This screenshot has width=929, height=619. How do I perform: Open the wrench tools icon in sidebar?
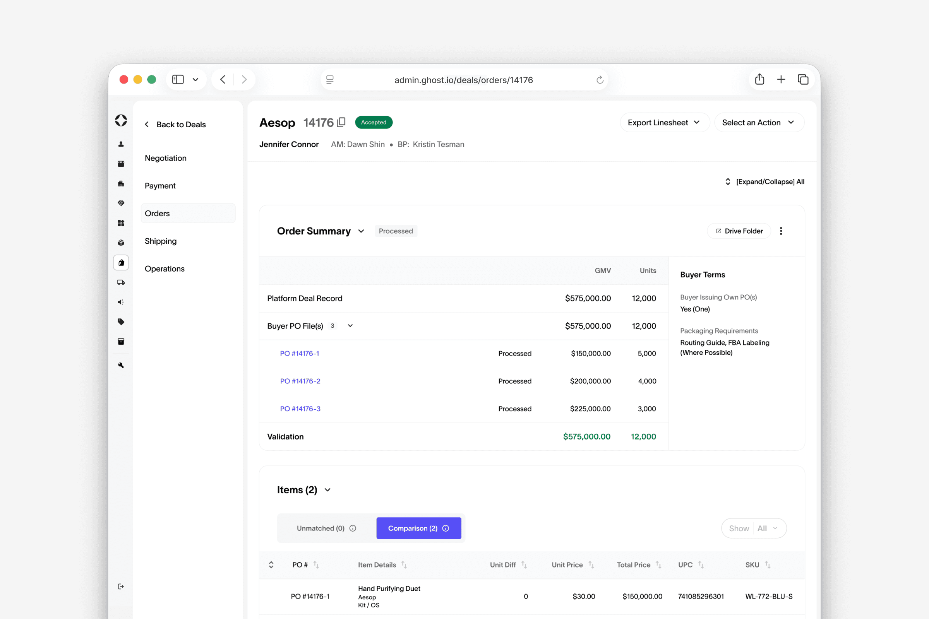click(x=121, y=365)
